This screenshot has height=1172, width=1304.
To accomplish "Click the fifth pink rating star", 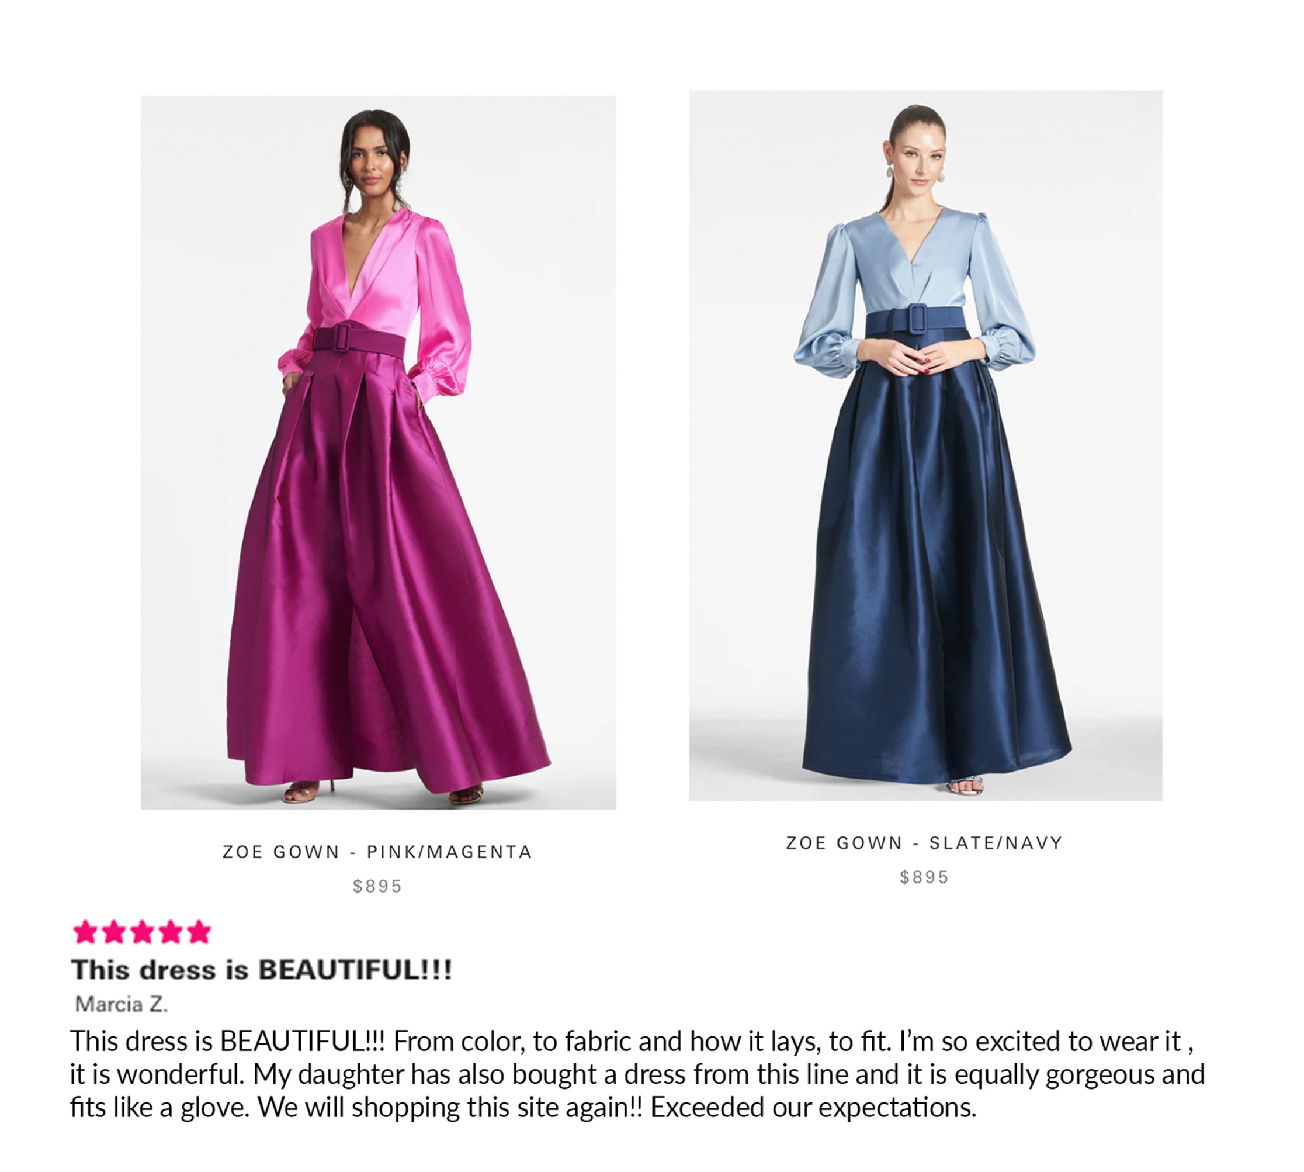I will coord(199,932).
